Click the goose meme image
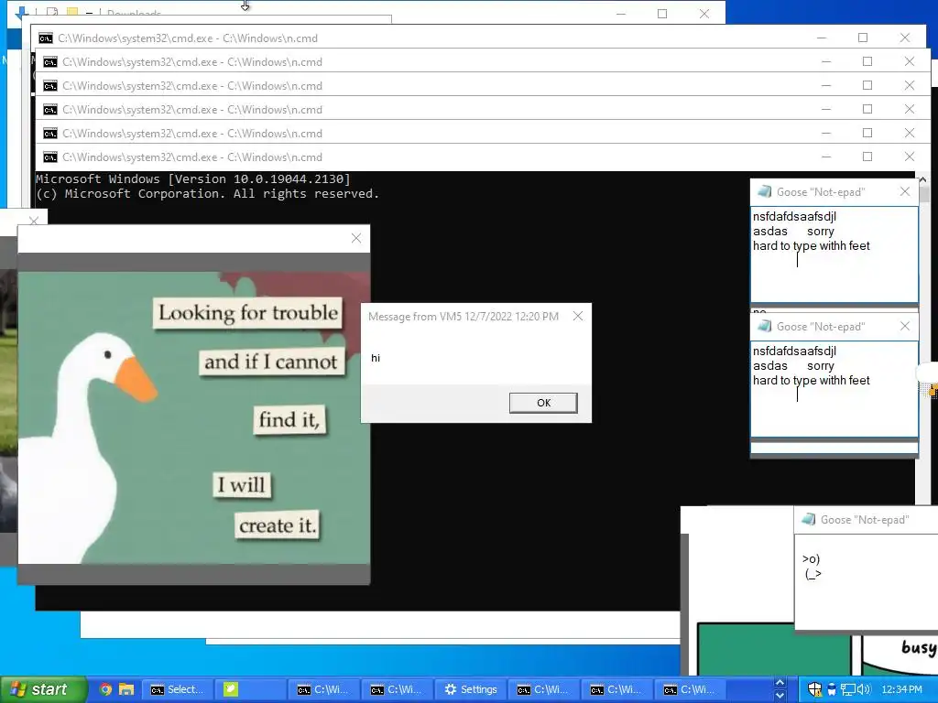 point(194,417)
